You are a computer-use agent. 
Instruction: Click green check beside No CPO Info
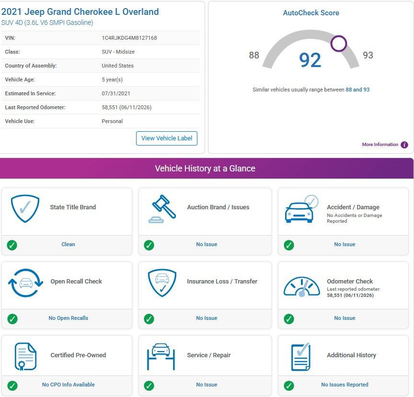pyautogui.click(x=12, y=386)
